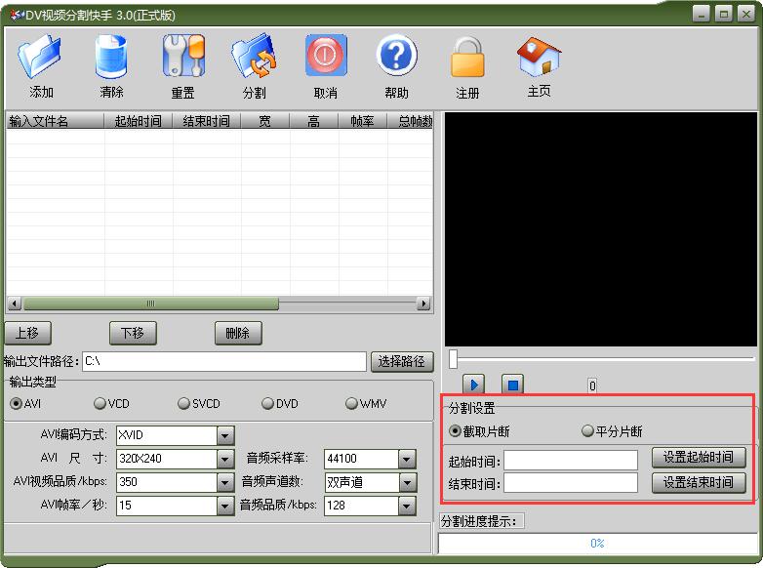Click the 设置起始时间 button
This screenshot has width=763, height=568.
pyautogui.click(x=698, y=458)
